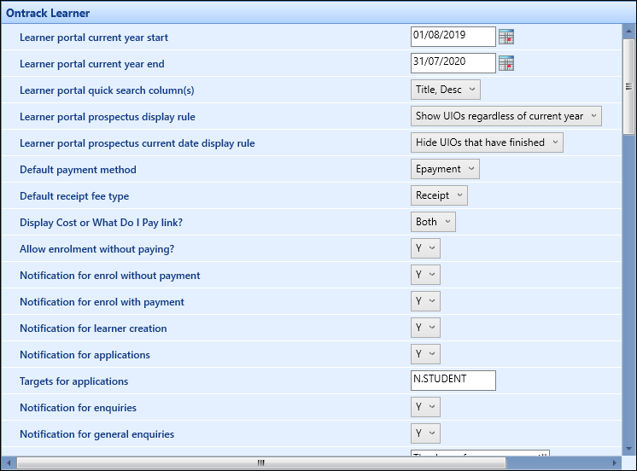The height and width of the screenshot is (471, 637).
Task: Open the quick search columns dropdown
Action: coord(445,90)
